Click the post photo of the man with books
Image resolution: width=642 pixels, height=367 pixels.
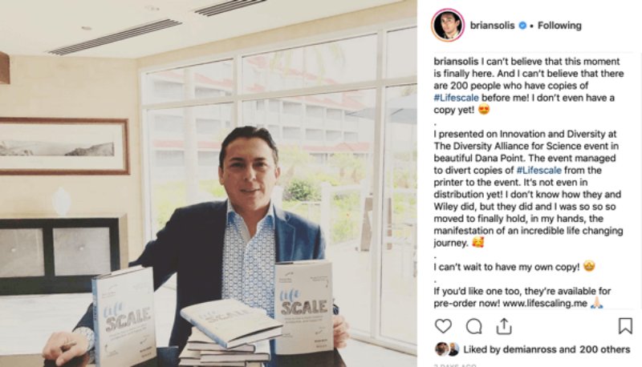pyautogui.click(x=209, y=183)
